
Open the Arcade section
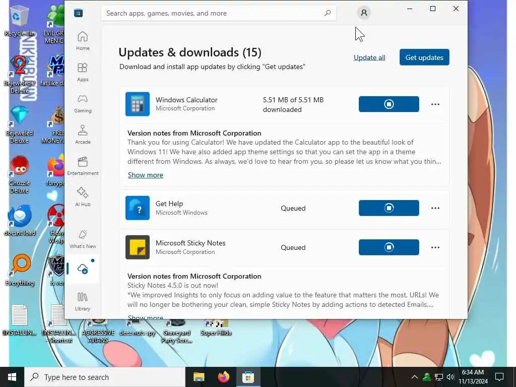pos(83,135)
